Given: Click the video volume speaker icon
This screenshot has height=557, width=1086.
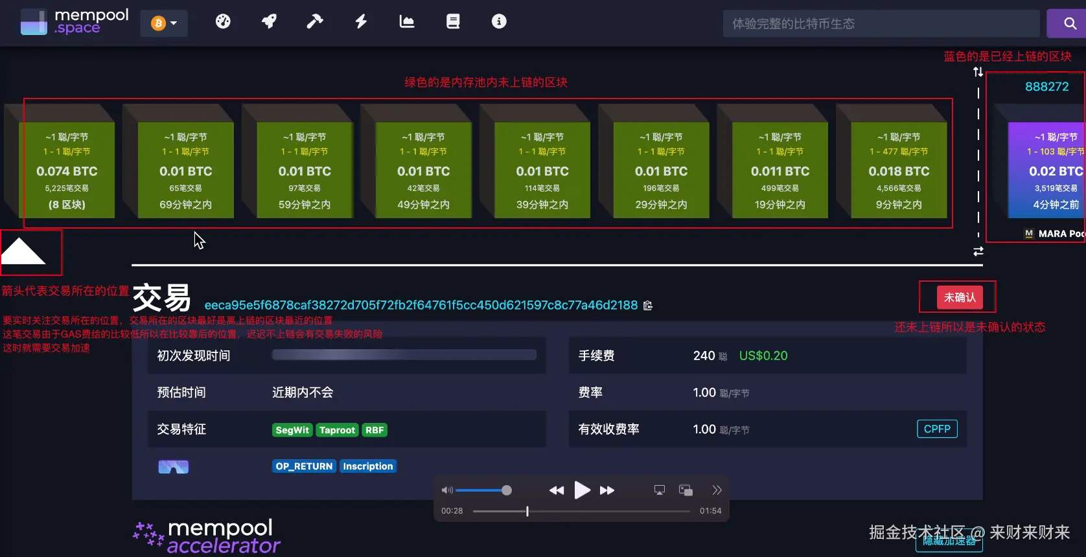Looking at the screenshot, I should point(447,490).
